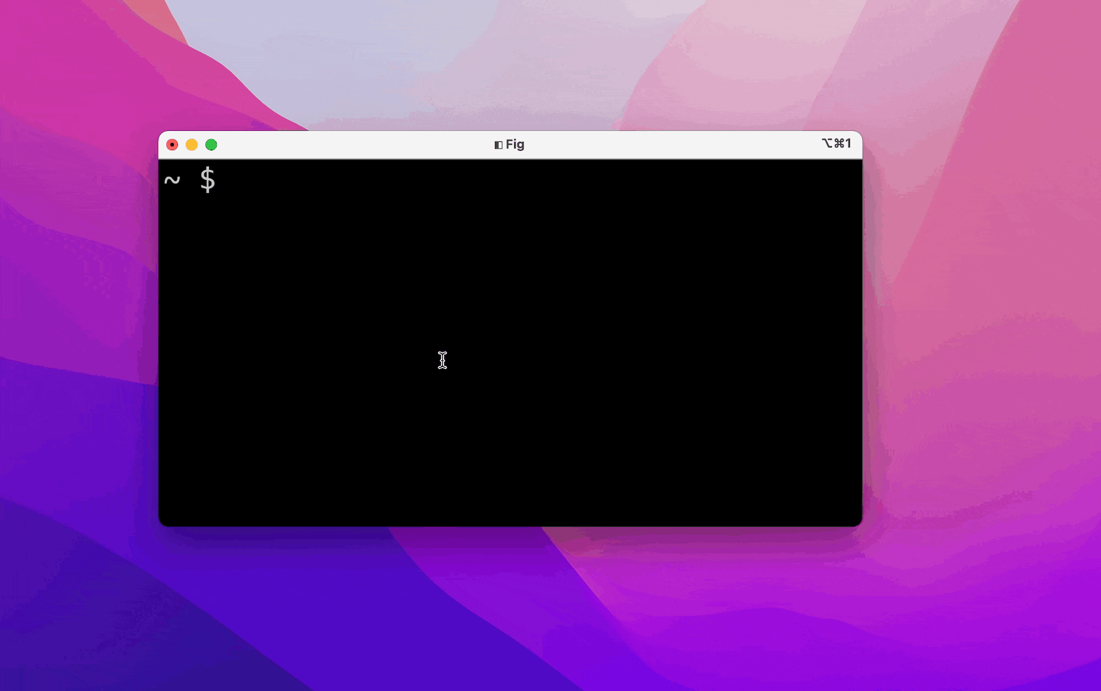Image resolution: width=1101 pixels, height=691 pixels.
Task: Click the desktop wallpaper left of the window
Action: tap(77, 330)
